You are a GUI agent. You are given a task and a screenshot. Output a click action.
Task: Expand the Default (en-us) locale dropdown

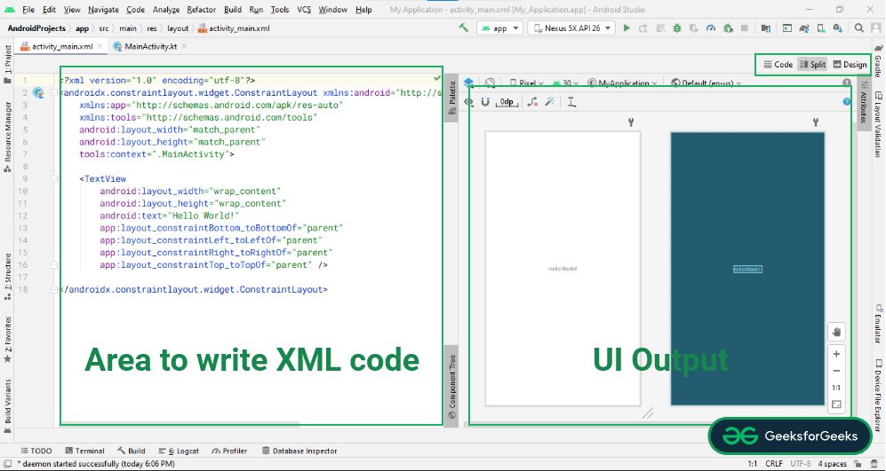[x=706, y=83]
